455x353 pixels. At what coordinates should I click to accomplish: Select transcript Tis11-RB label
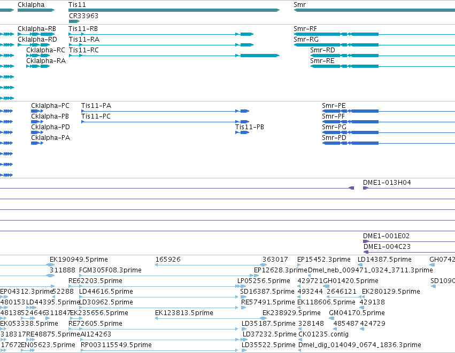[83, 29]
